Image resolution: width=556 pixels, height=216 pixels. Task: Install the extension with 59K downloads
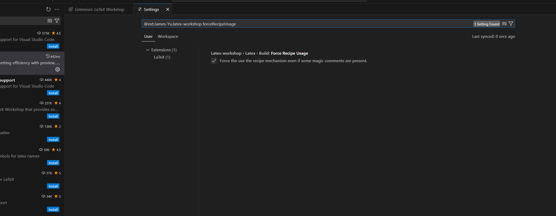click(x=53, y=163)
